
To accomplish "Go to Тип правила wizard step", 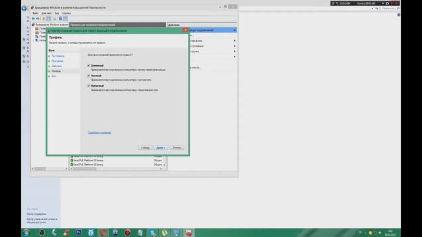I will click(58, 56).
